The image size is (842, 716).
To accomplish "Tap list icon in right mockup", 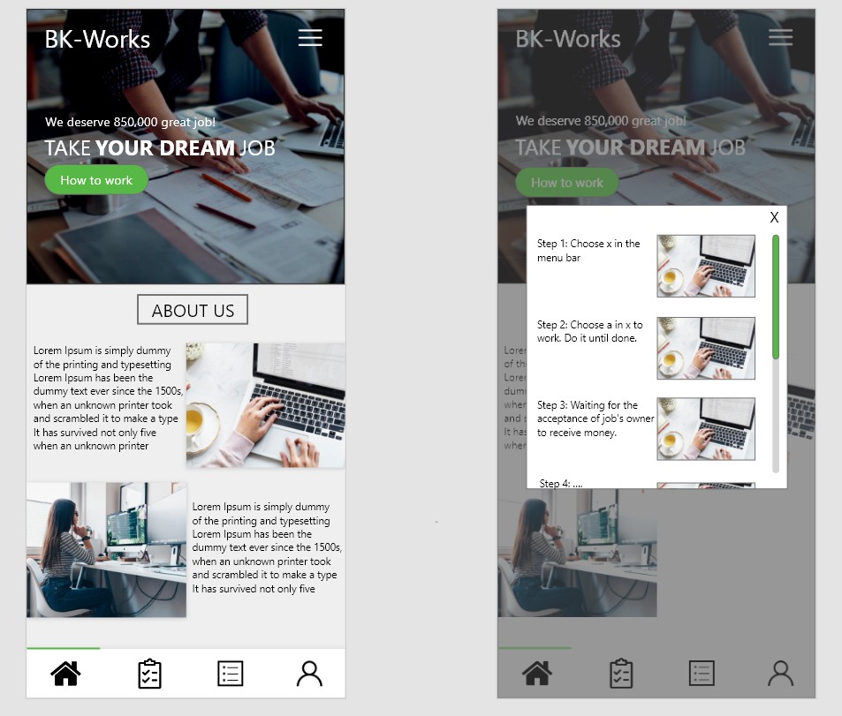I will [x=702, y=673].
